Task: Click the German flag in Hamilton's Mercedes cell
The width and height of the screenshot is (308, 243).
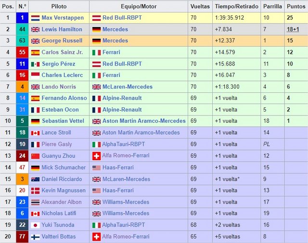Action: click(x=96, y=29)
